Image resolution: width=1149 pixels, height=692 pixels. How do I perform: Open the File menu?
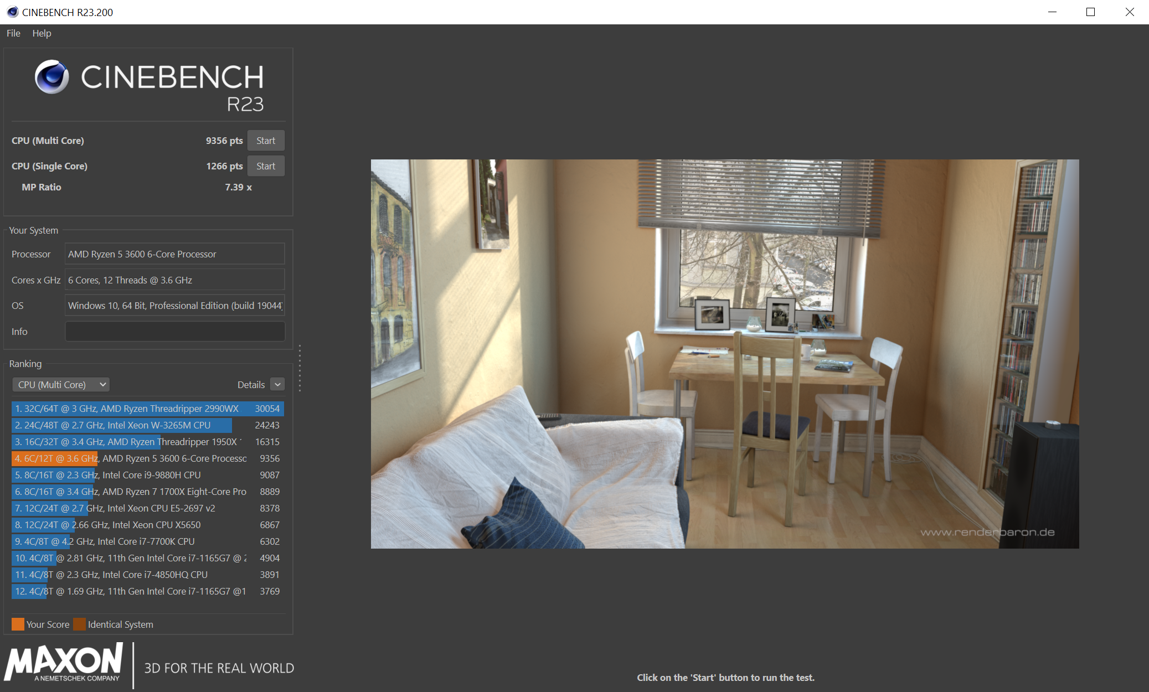[13, 33]
